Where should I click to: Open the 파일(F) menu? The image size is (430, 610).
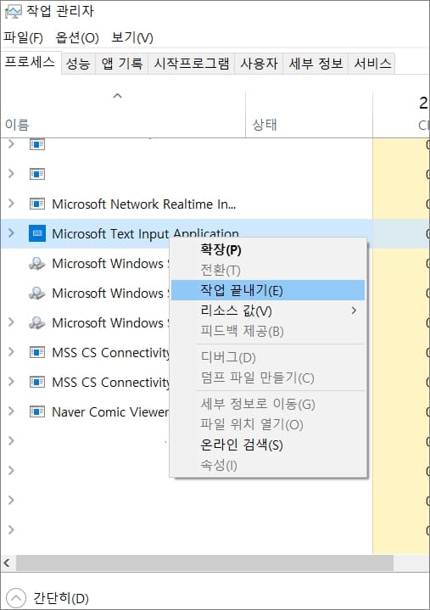coord(23,37)
